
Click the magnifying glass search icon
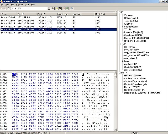tap(53, 9)
